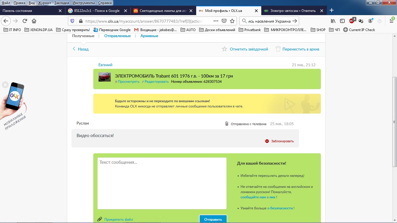This screenshot has width=397, height=223.
Task: Switch to the Электро-автосам tab
Action: pos(293,11)
